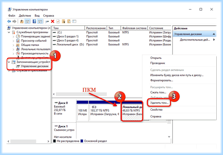The width and height of the screenshot is (223, 155).
Task: Toggle the Show/Hide Console Tree toolbar icon
Action: (x=27, y=22)
